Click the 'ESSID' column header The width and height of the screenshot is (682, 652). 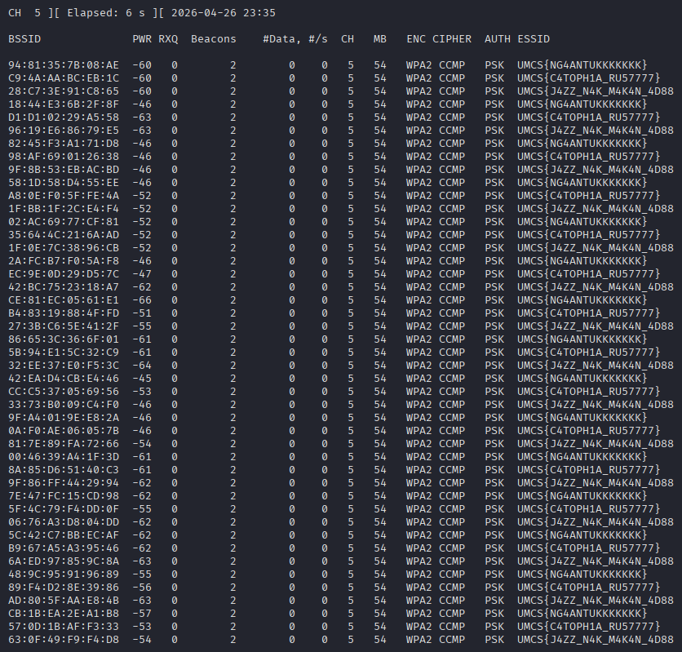[534, 39]
